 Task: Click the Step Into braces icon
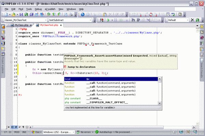(x=133, y=20)
